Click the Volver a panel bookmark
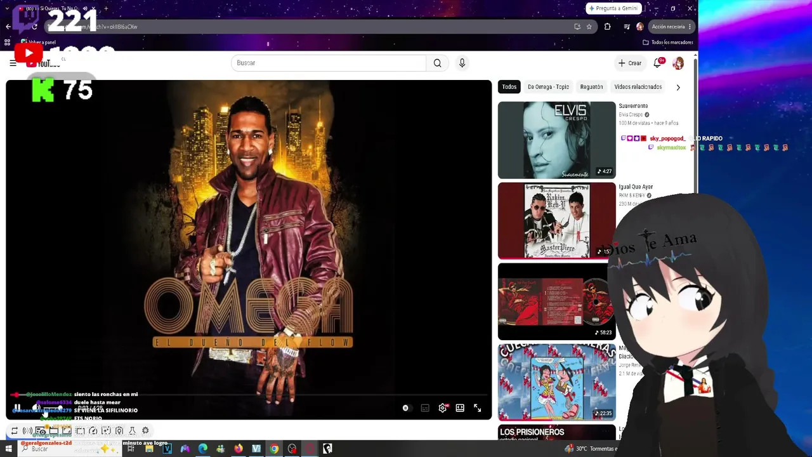 (x=38, y=43)
